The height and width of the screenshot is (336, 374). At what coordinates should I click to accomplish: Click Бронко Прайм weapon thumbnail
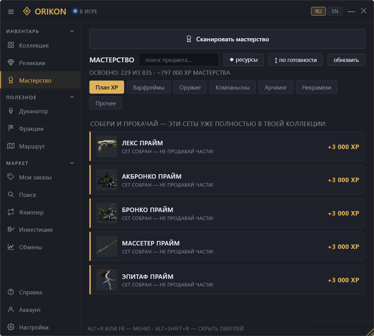(x=107, y=213)
